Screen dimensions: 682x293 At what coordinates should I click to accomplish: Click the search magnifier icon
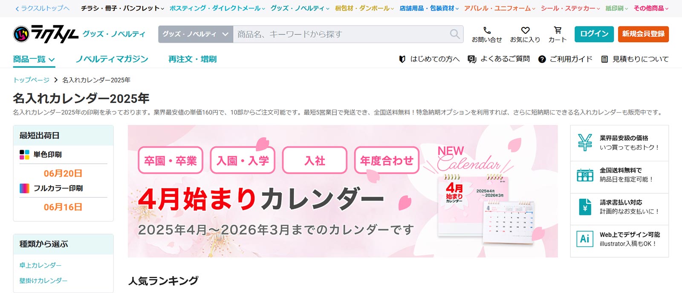[x=455, y=34]
